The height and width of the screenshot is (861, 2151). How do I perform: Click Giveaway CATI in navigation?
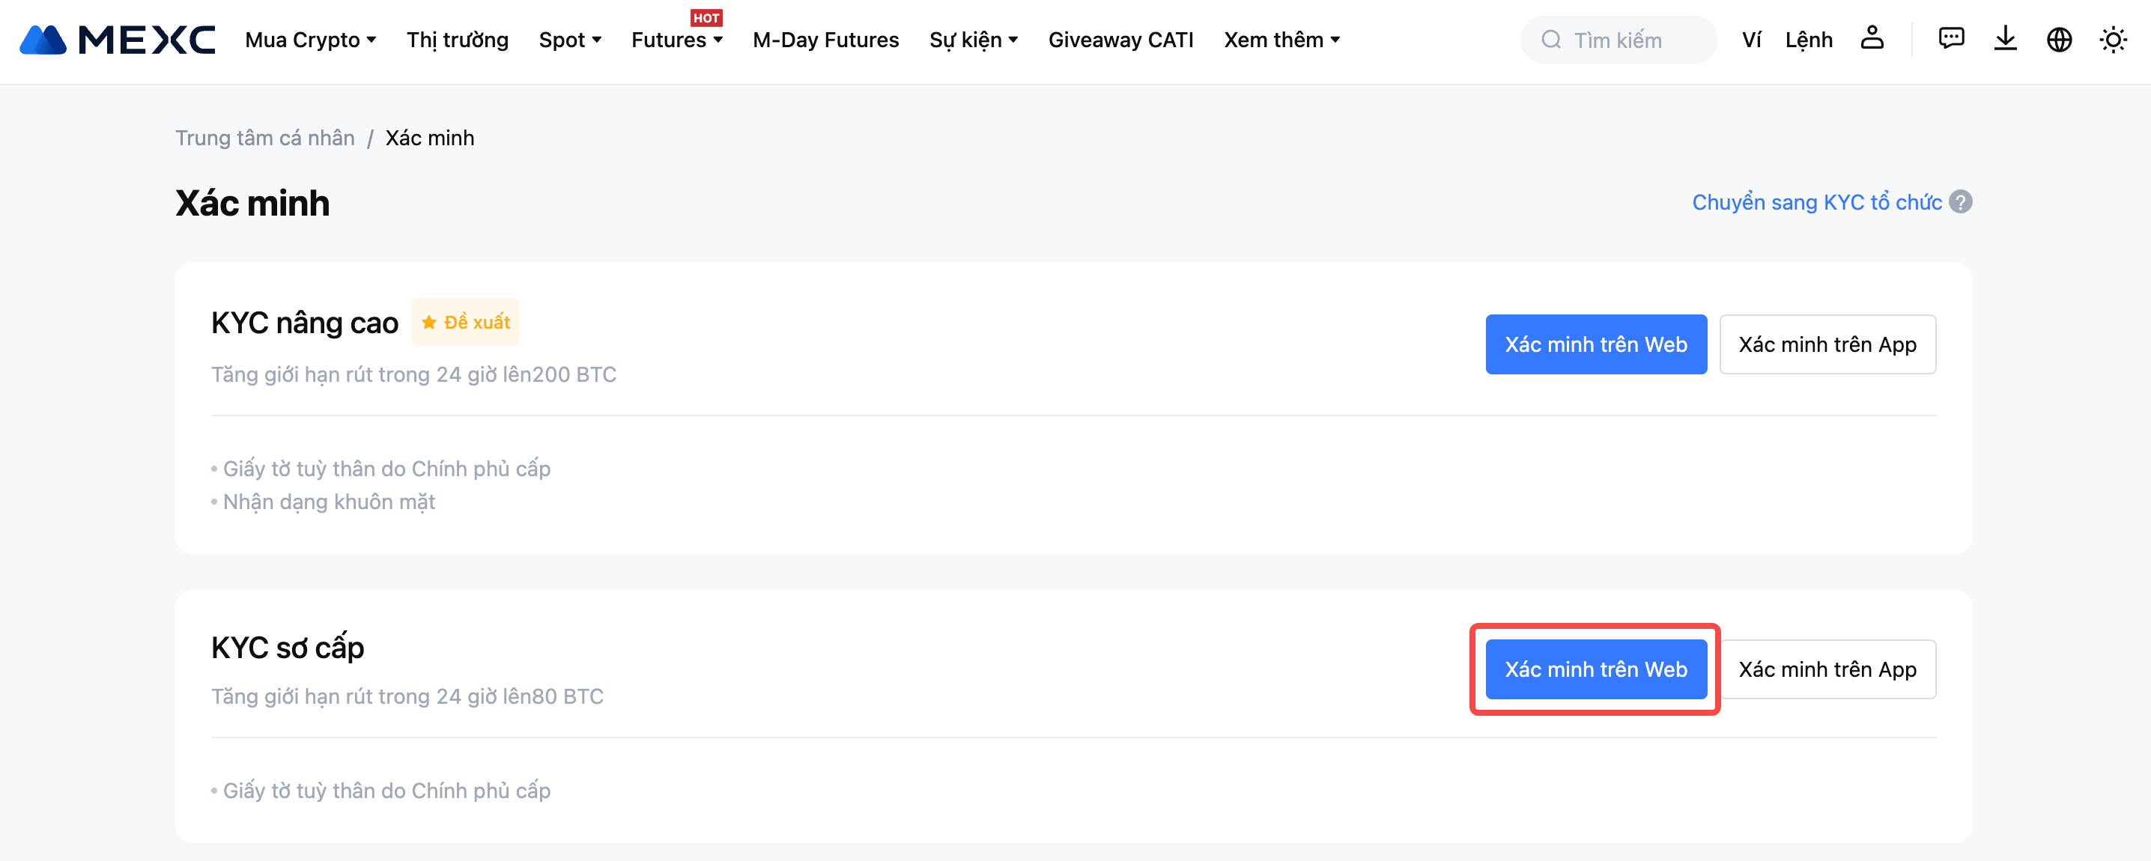(1120, 40)
